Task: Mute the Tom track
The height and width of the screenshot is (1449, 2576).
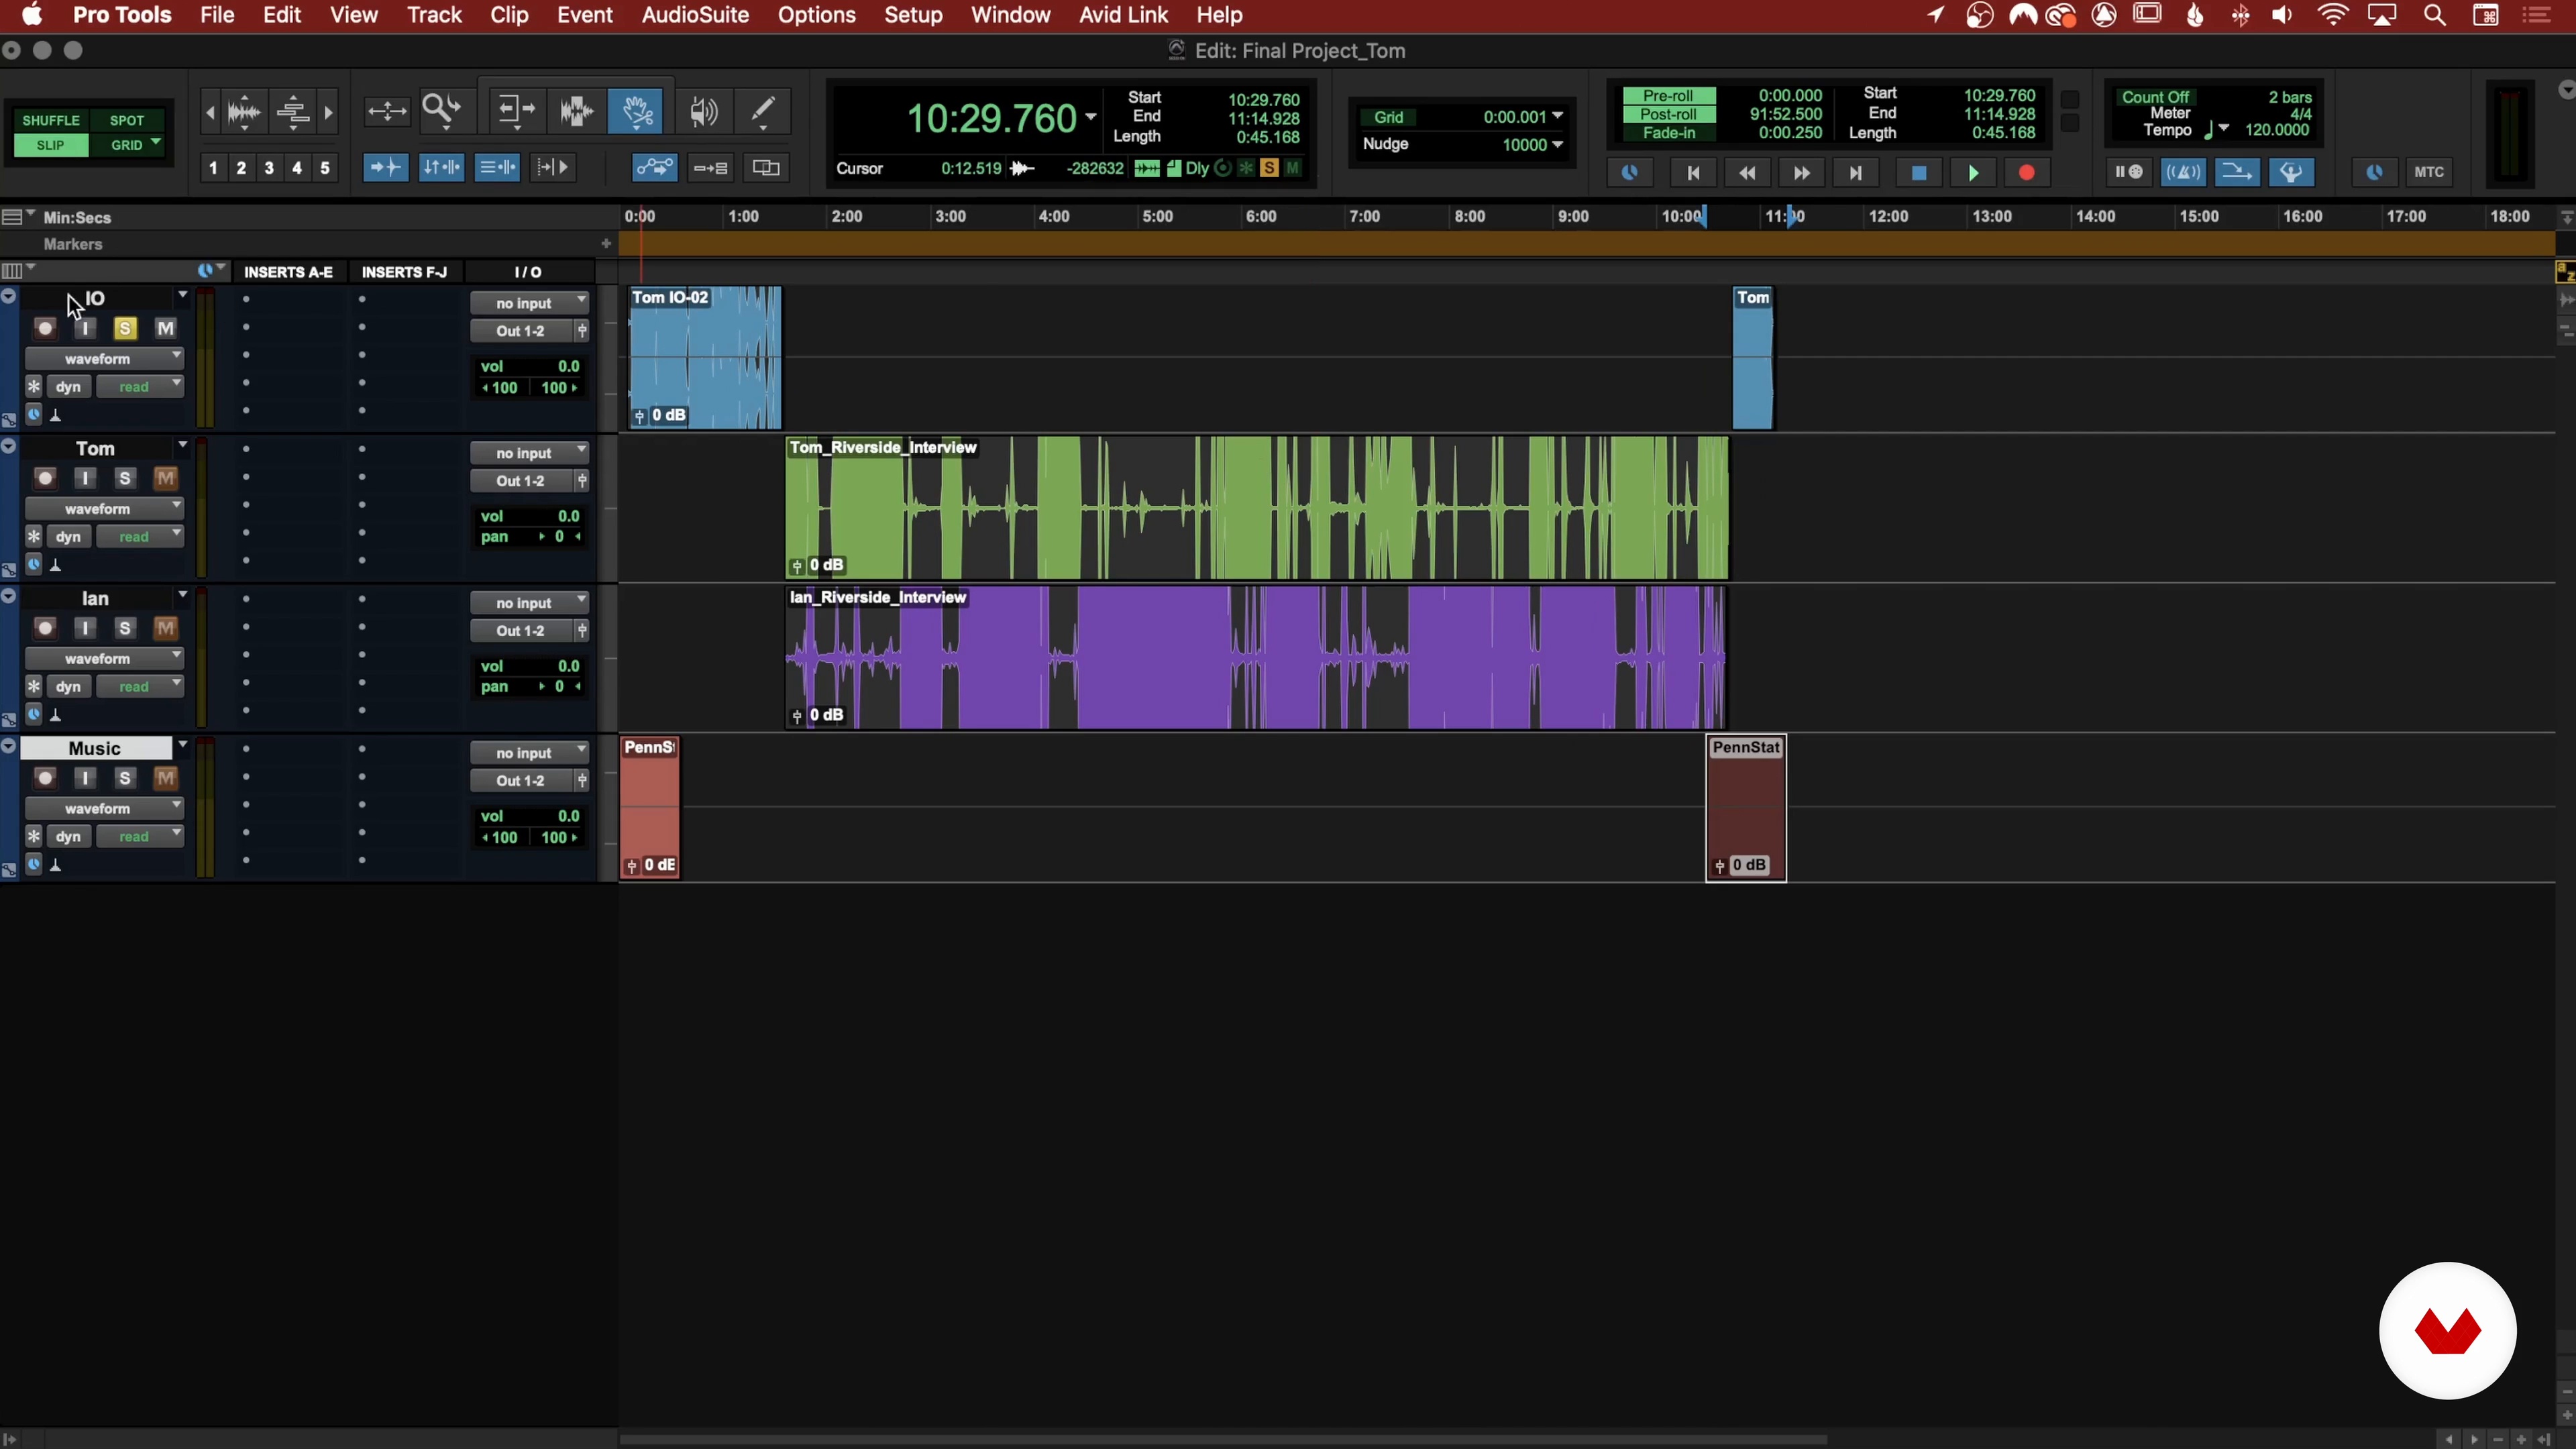Action: (x=165, y=478)
